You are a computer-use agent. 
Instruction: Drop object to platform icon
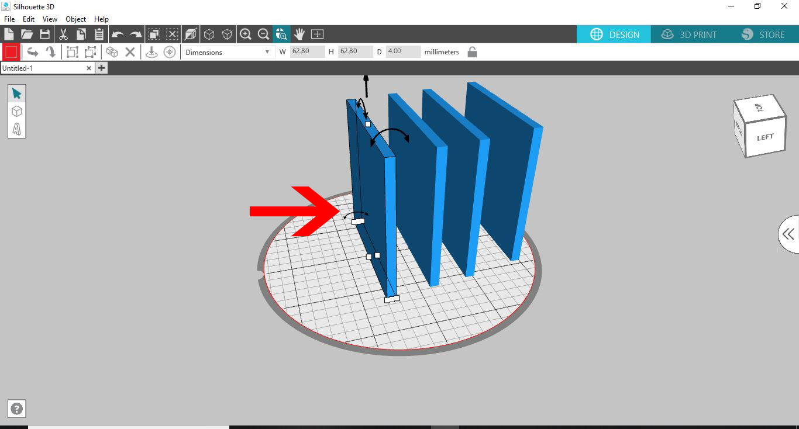(x=151, y=52)
